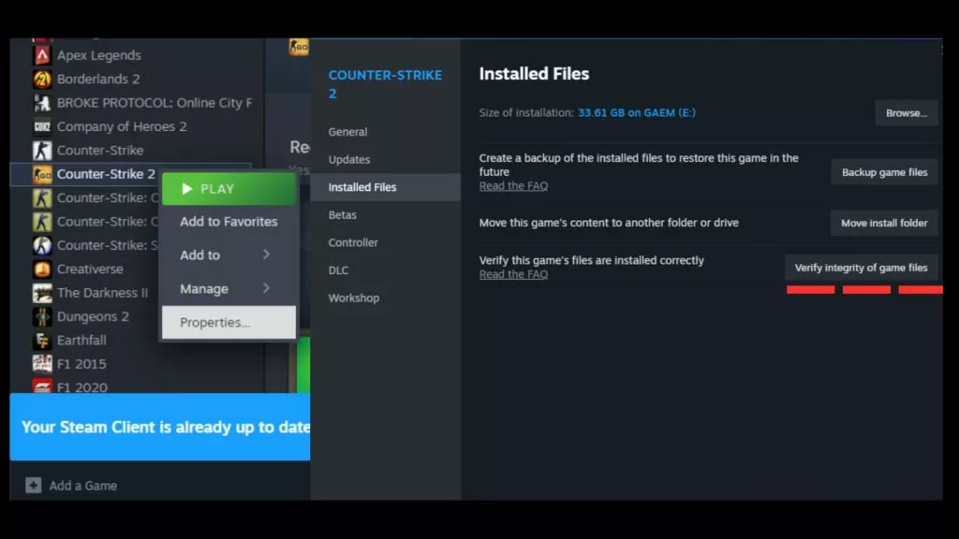Select the Installed Files tab
The width and height of the screenshot is (959, 539).
(x=385, y=187)
